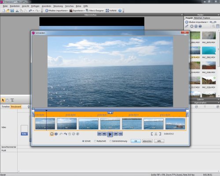
Task: Open the Medien importieren dropdown in toolbar
Action: 57,11
